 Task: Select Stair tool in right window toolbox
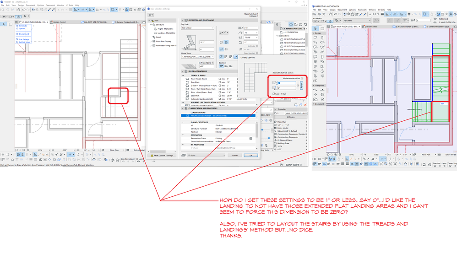pyautogui.click(x=316, y=52)
